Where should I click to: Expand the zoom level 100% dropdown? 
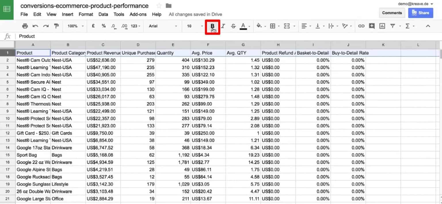(x=74, y=26)
